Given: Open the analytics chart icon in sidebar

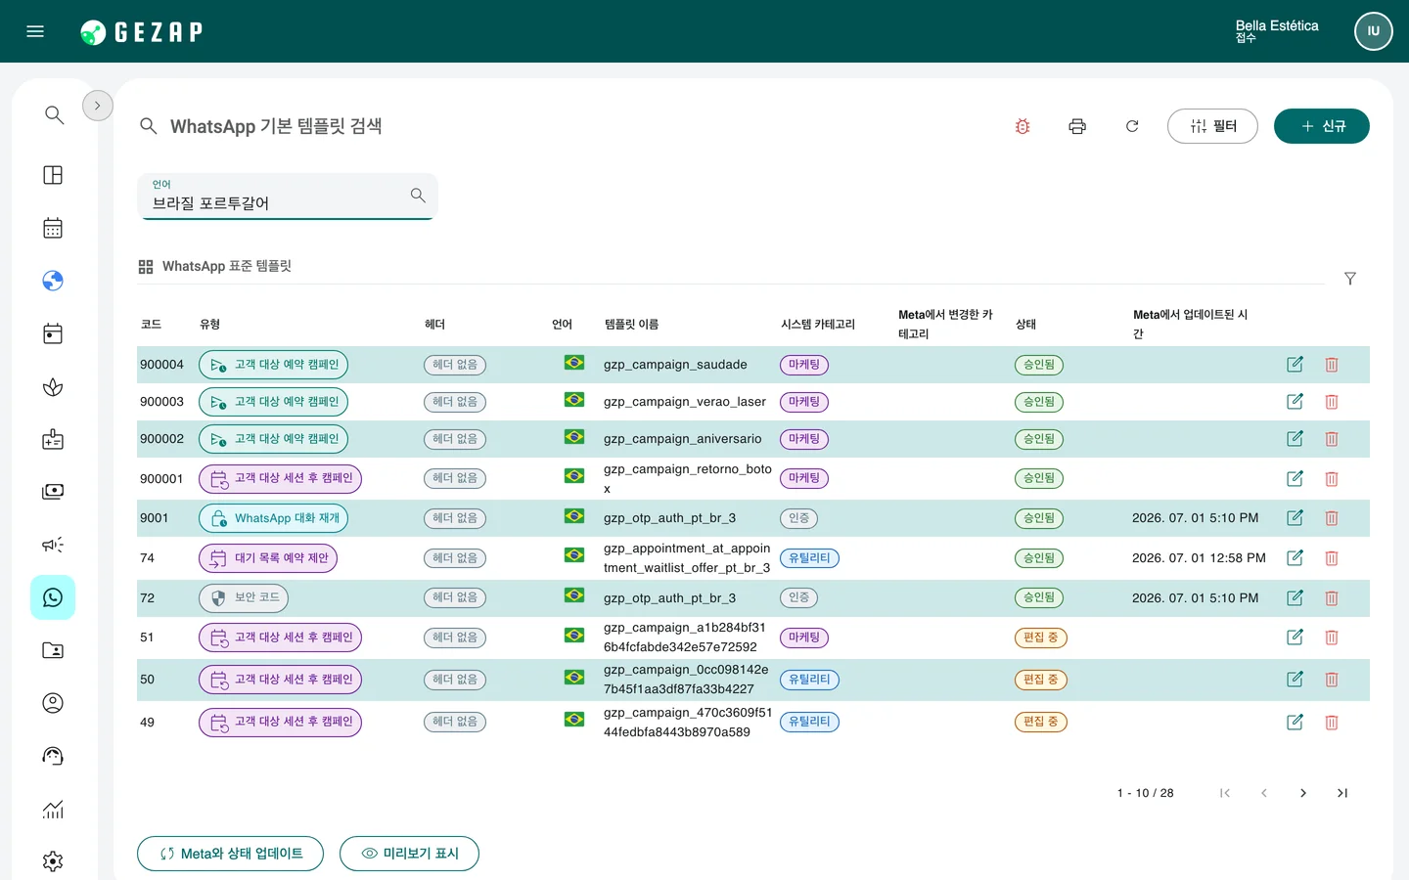Looking at the screenshot, I should pyautogui.click(x=53, y=809).
